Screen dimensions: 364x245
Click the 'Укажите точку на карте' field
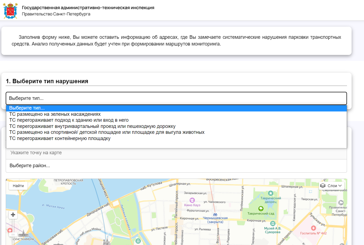point(176,153)
